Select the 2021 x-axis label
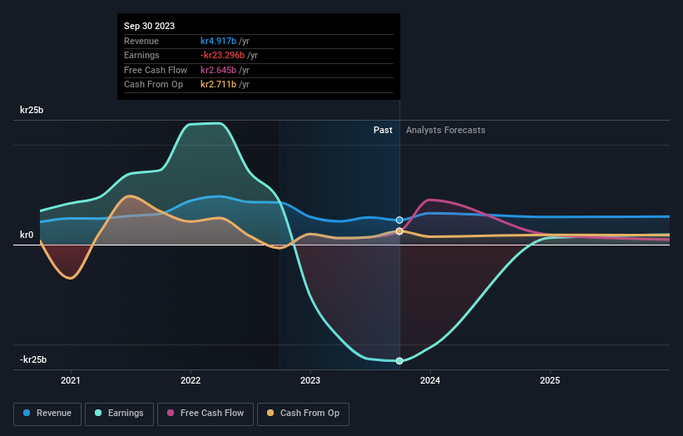Viewport: 683px width, 436px height. (x=71, y=380)
